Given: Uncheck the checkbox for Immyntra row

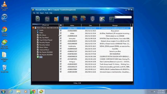Looking at the screenshot, I should 61,38.
